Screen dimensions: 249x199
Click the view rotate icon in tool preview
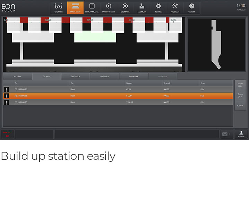pos(6,20)
